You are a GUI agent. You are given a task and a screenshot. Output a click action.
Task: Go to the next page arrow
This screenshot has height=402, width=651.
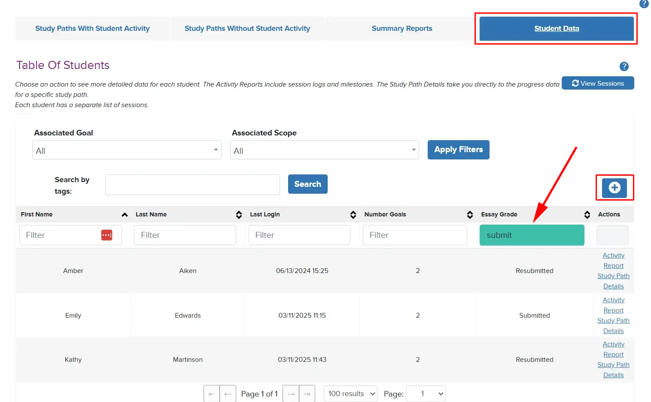pyautogui.click(x=291, y=394)
